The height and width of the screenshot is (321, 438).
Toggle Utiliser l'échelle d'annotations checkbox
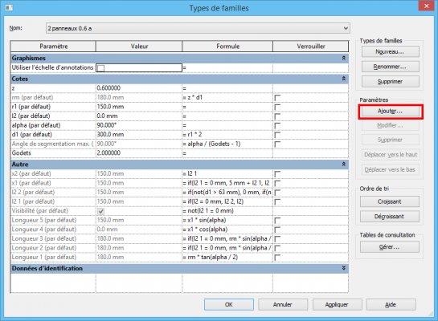(100, 68)
